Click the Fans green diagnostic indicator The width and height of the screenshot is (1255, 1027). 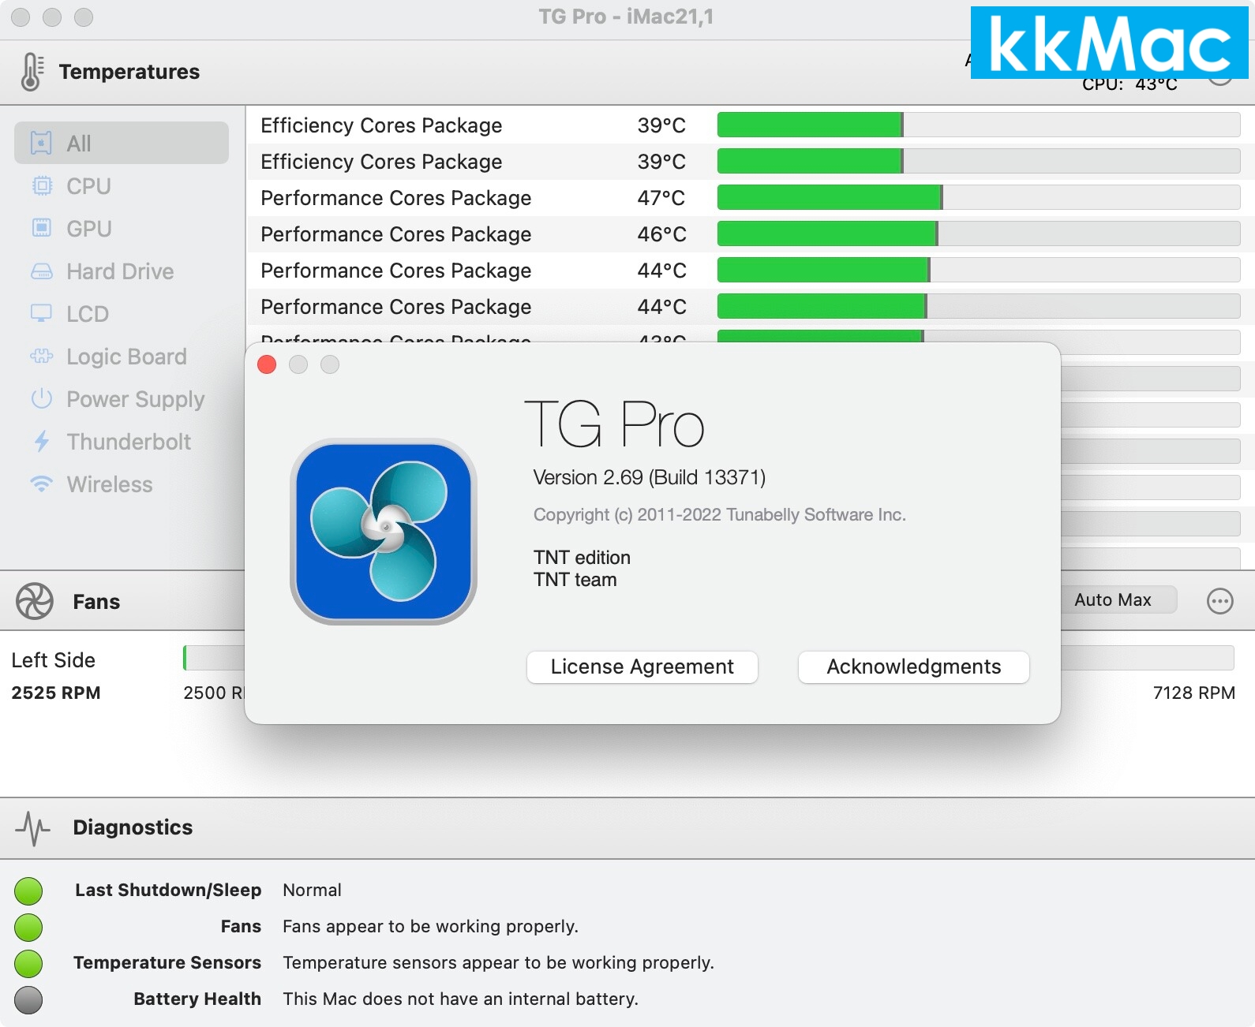(x=28, y=927)
